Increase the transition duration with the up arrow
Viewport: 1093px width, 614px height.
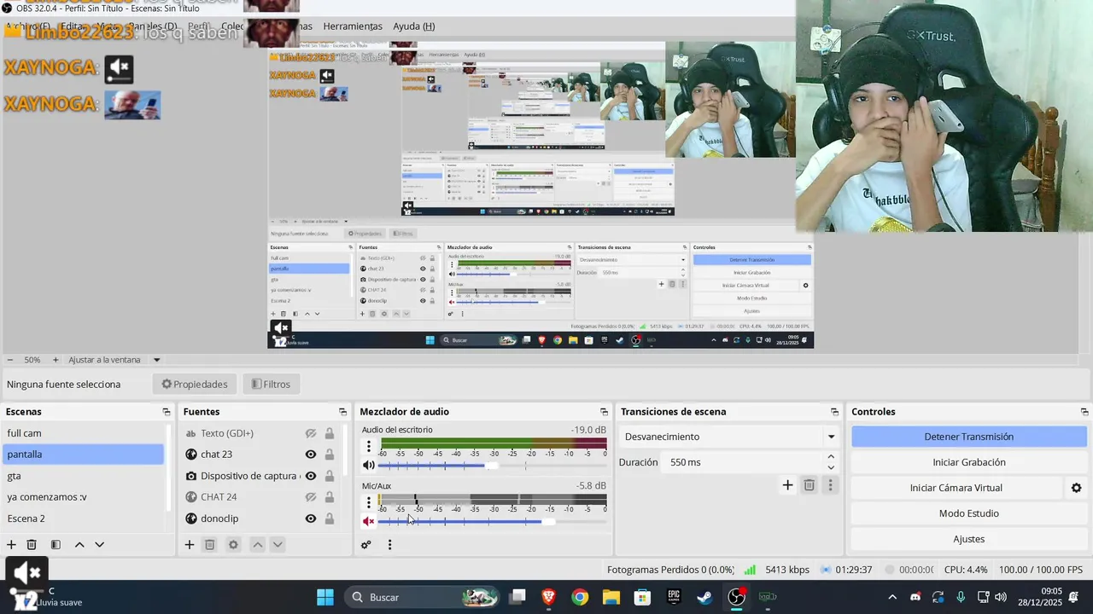click(x=831, y=457)
